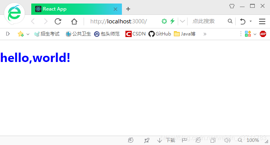Open the 包头师范 bookmark
Image resolution: width=270 pixels, height=145 pixels.
point(107,34)
